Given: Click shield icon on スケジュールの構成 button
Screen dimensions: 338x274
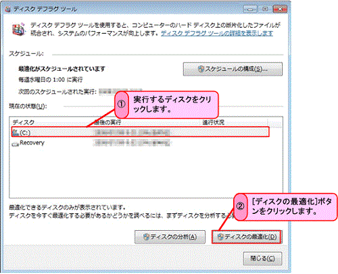Looking at the screenshot, I should pos(201,69).
